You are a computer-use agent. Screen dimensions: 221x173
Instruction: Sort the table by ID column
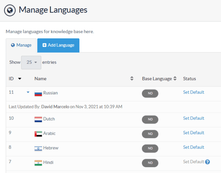20,79
